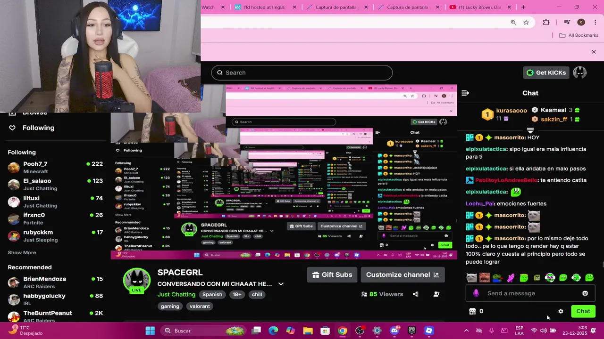Insert the Pepe frog with rose emote
The width and height of the screenshot is (604, 339).
click(x=497, y=278)
